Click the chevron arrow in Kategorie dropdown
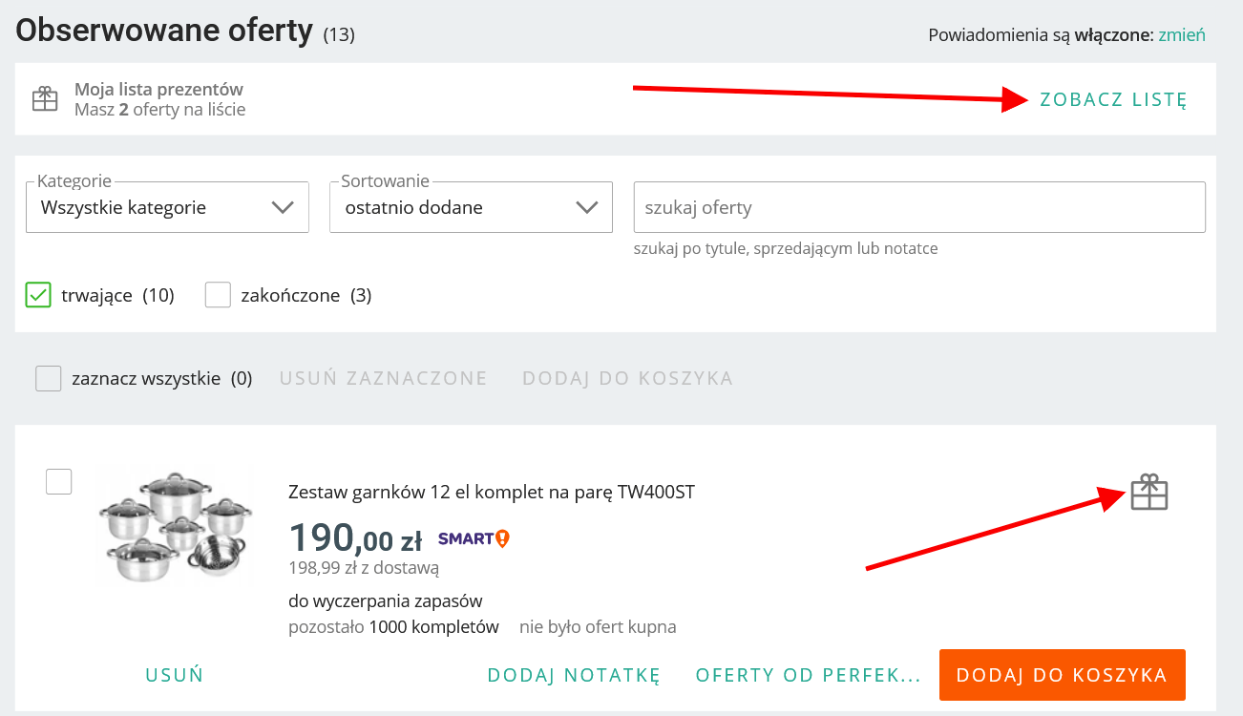Screen dimensions: 1243x716 tap(283, 207)
